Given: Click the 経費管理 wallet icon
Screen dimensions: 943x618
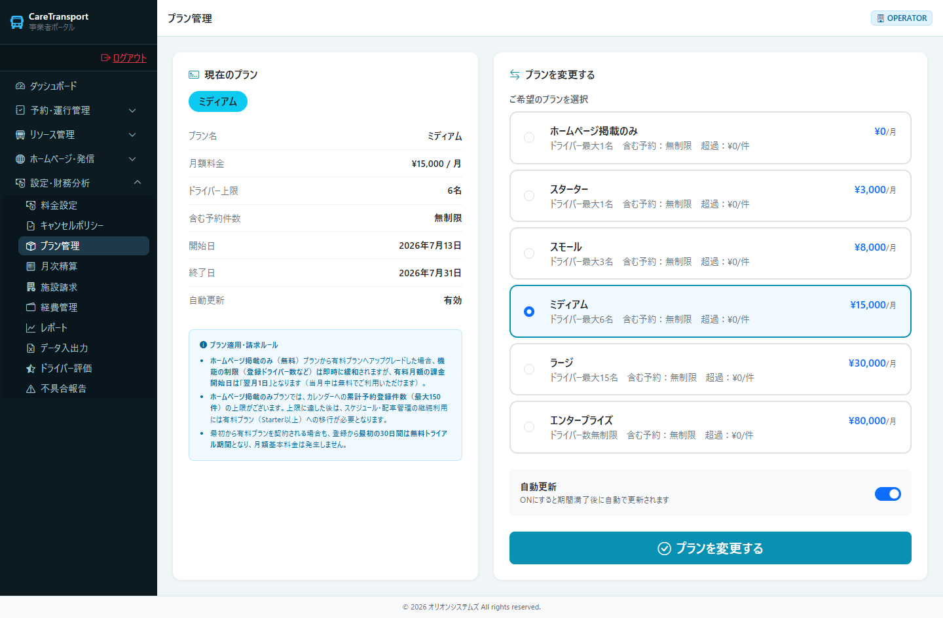Looking at the screenshot, I should 31,307.
